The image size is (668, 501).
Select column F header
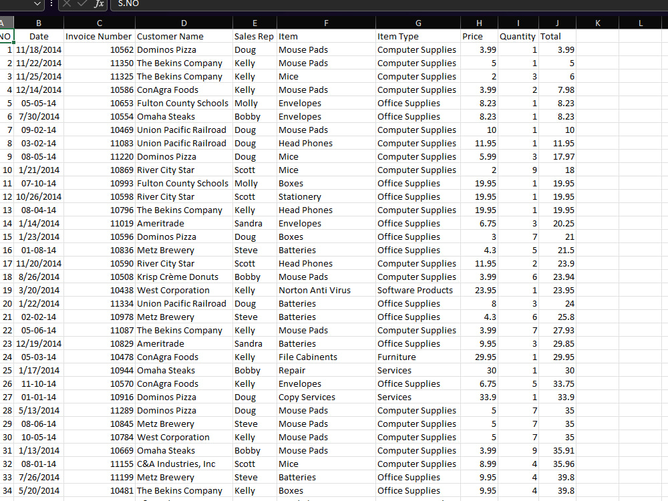point(327,23)
